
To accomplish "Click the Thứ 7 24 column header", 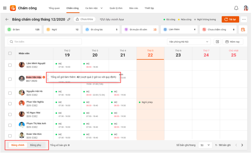I will click(206, 53).
